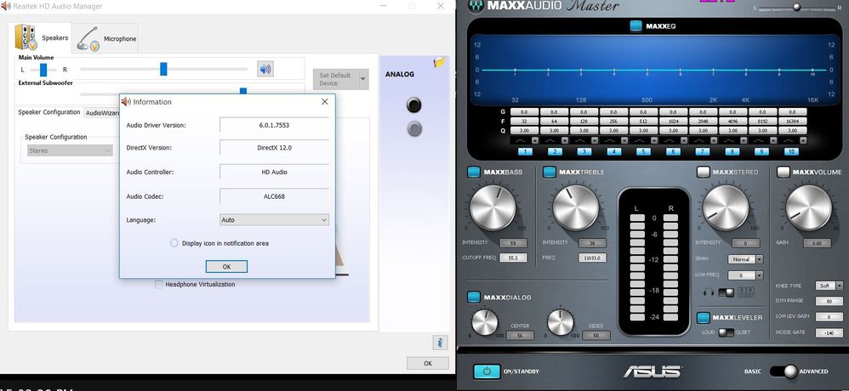Open the Speaker Configuration Stereo dropdown
Viewport: 849px width, 391px height.
70,150
